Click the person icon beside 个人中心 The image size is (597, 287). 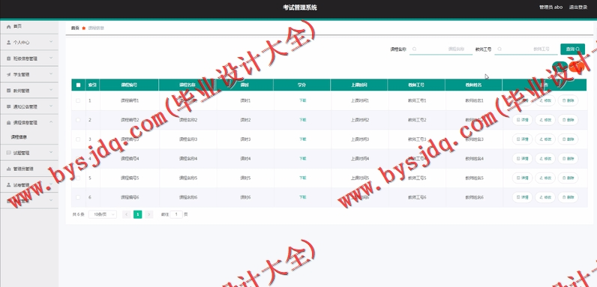click(x=9, y=43)
